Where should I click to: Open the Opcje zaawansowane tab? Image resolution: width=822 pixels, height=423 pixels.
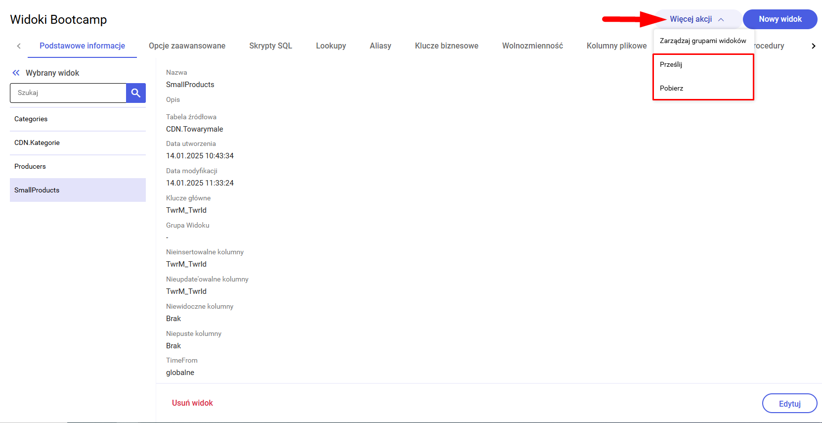(187, 46)
